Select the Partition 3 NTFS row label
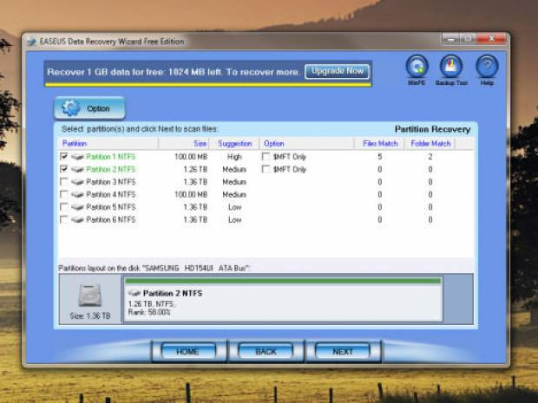This screenshot has height=403, width=538. [x=111, y=182]
